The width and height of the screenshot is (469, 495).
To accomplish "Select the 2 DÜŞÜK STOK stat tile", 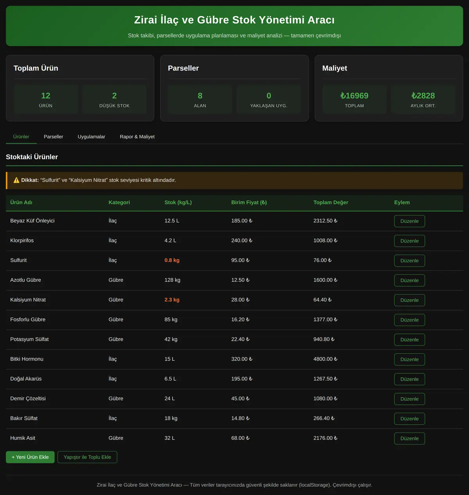I will click(115, 100).
